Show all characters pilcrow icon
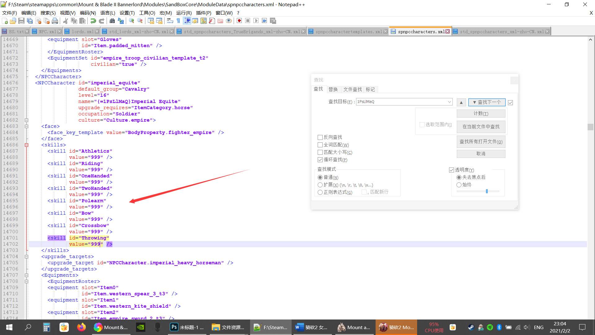Viewport: 595px width, 335px height. coord(178,21)
